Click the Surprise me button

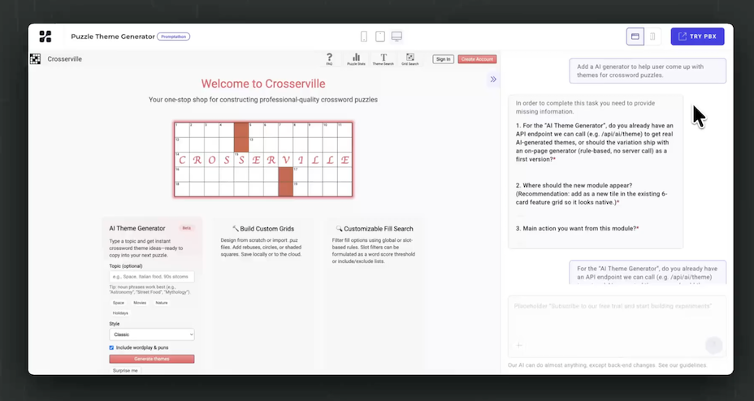(x=125, y=371)
